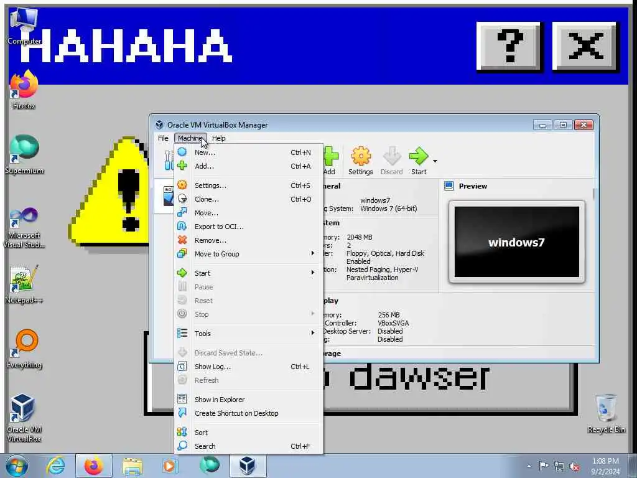Select the Supermium desktop icon
Viewport: 637px width, 478px height.
tap(24, 154)
